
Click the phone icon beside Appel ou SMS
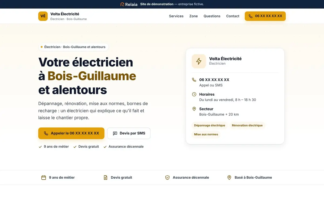coord(194,80)
